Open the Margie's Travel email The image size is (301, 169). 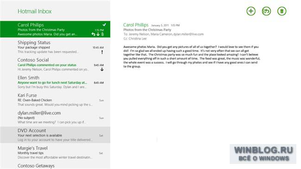(x=55, y=153)
